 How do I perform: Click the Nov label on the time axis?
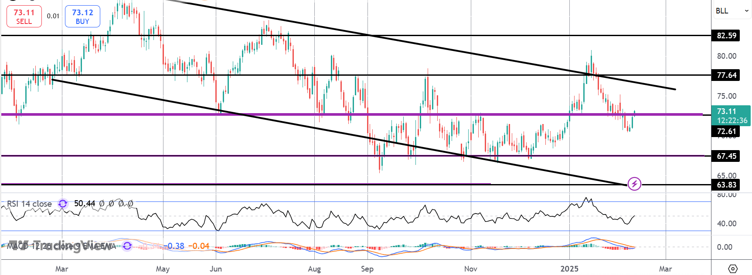470,269
